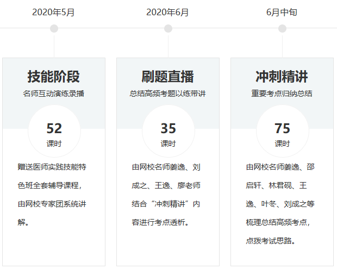
Task: Click the 75 课时 circle badge
Action: (x=282, y=132)
